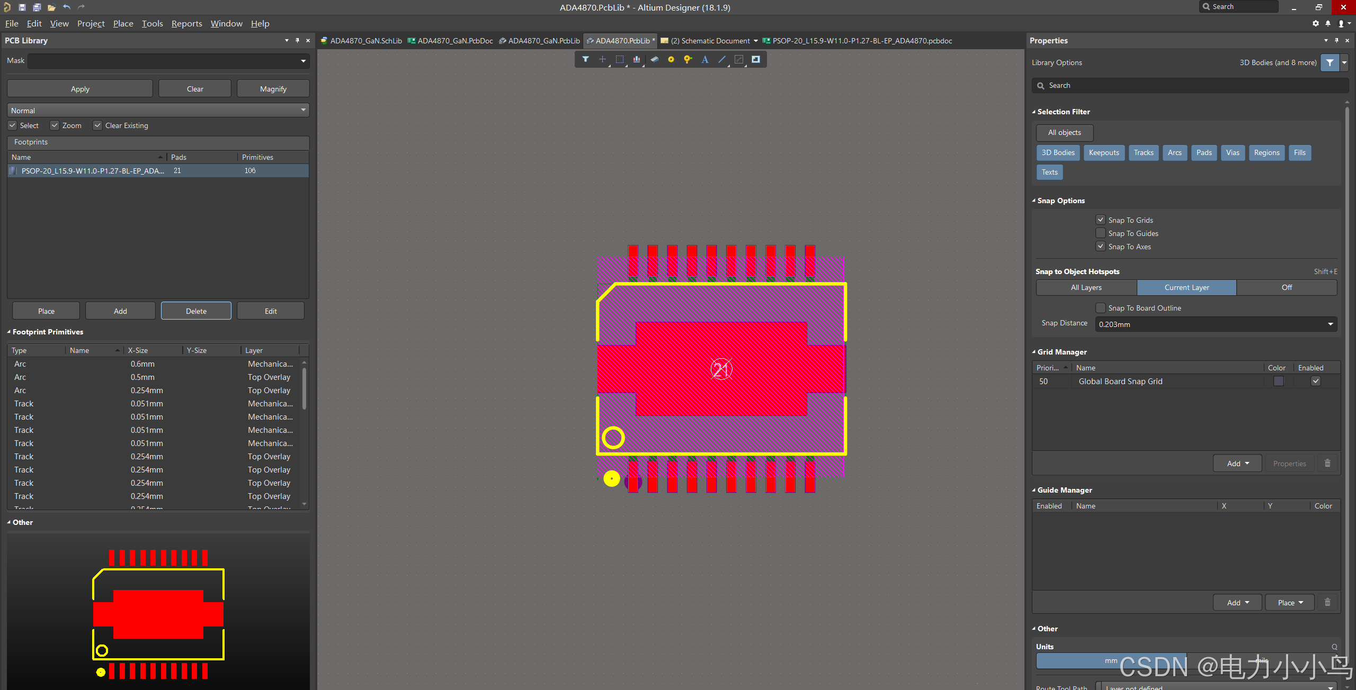This screenshot has height=690, width=1356.
Task: Delete guide using Guide Manager trash icon
Action: (x=1327, y=602)
